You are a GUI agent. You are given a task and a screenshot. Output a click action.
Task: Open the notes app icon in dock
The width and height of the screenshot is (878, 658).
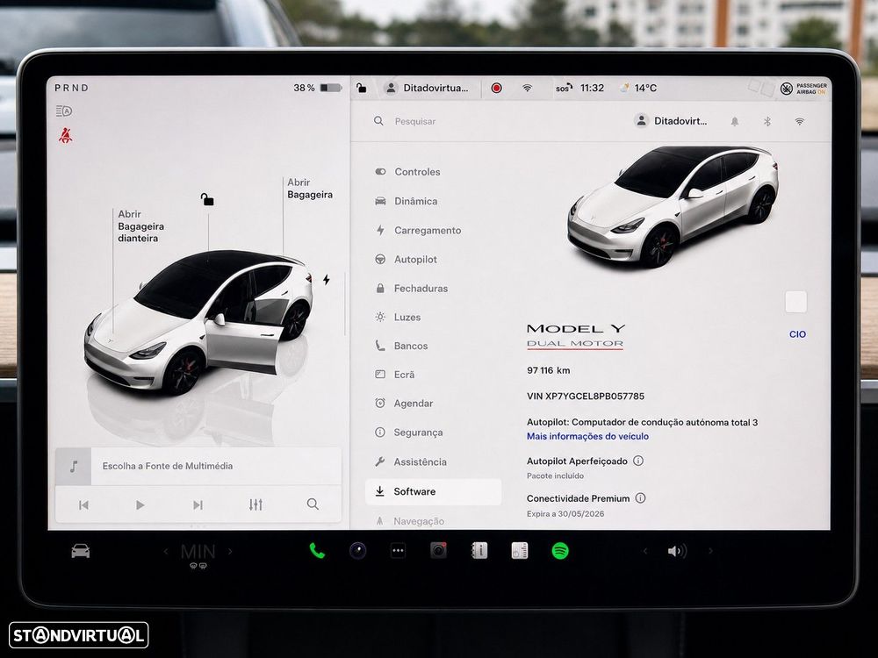[520, 551]
